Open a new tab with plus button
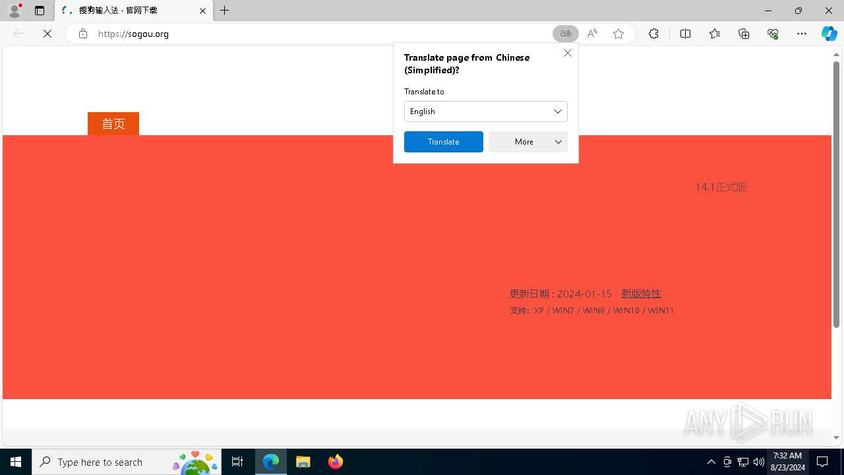The width and height of the screenshot is (844, 475). [x=225, y=11]
